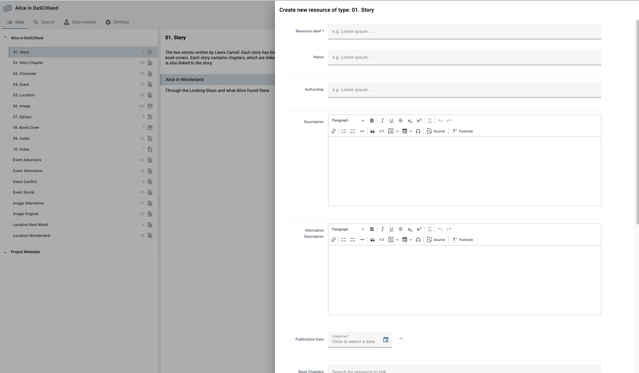Insert a link in Alternative Description editor
Viewport: 639px width, 373px height.
334,240
